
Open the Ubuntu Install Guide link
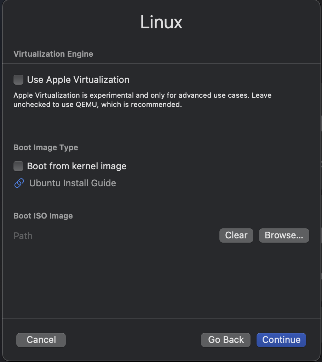click(72, 183)
